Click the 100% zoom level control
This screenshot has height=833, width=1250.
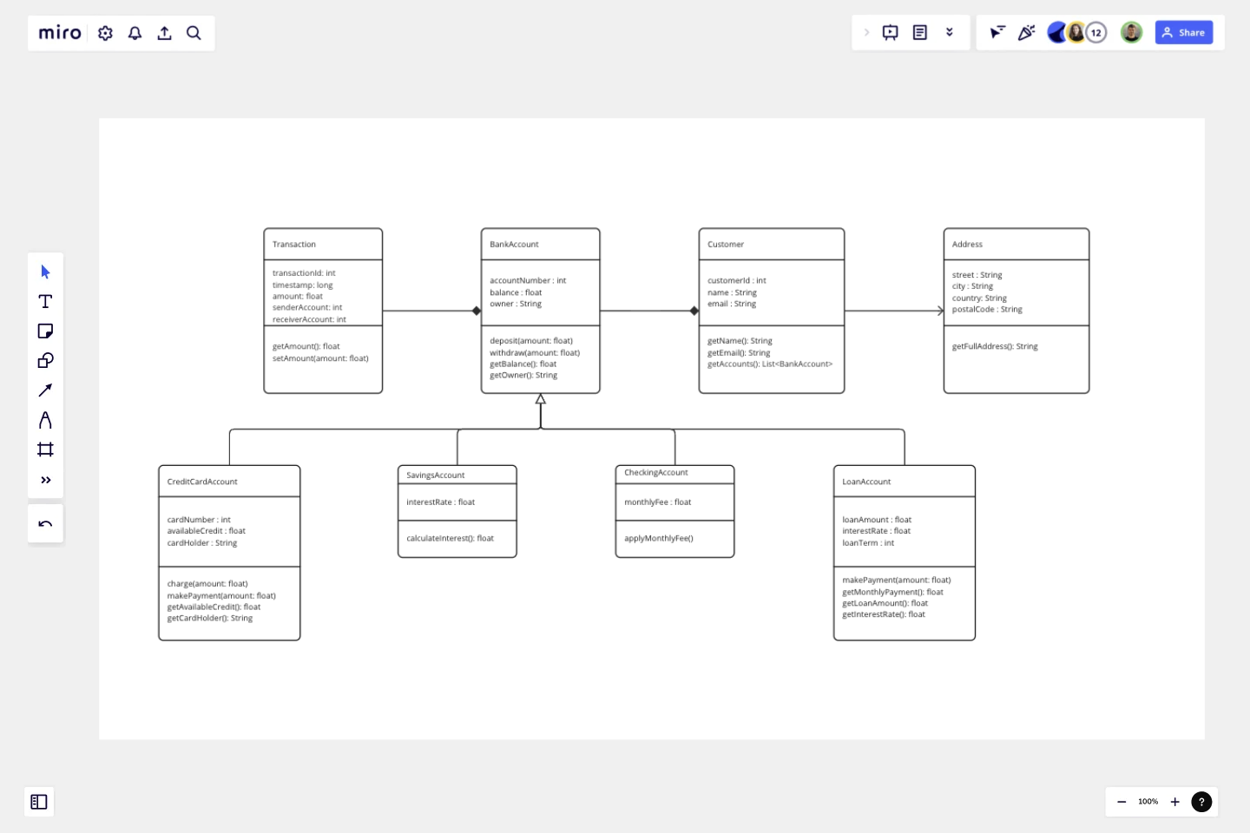click(1148, 802)
